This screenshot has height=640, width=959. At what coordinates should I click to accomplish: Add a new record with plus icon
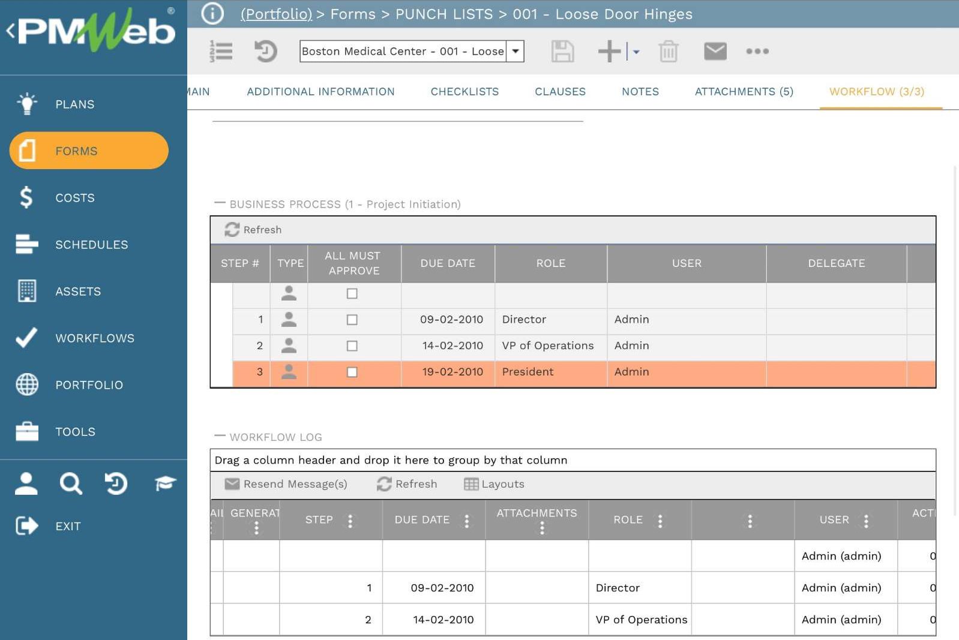(609, 51)
